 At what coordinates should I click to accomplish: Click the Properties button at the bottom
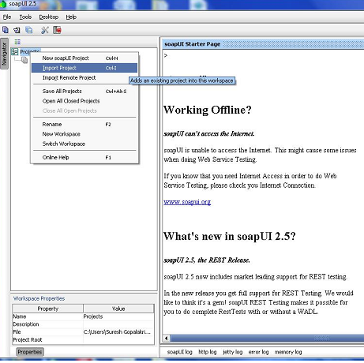pos(30,352)
